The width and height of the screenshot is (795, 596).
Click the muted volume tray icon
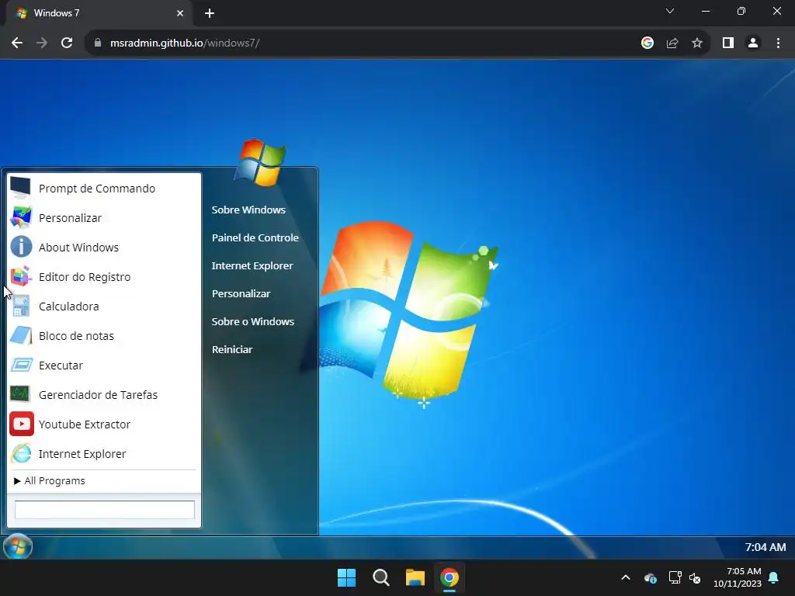pos(695,577)
